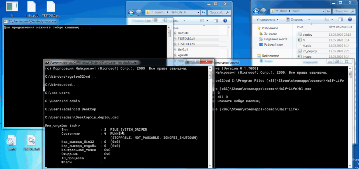Viewport: 359px width, 169px height.
Task: Click Back arrow in the build folder window
Action: (x=256, y=11)
